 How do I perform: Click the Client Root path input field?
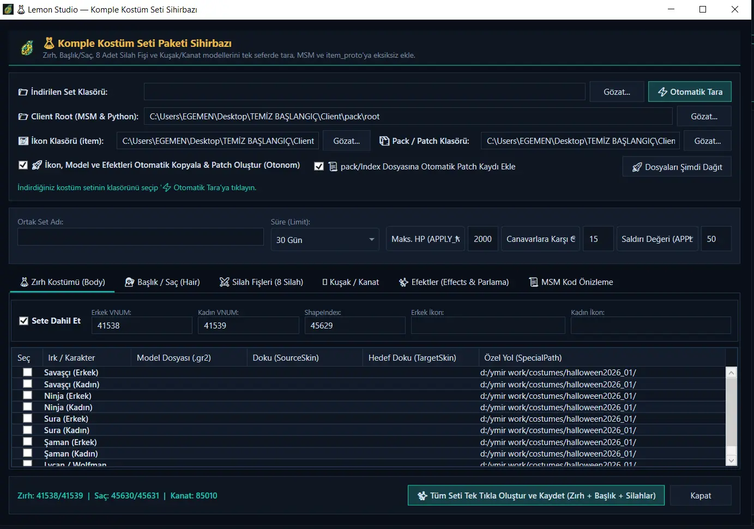(x=408, y=117)
